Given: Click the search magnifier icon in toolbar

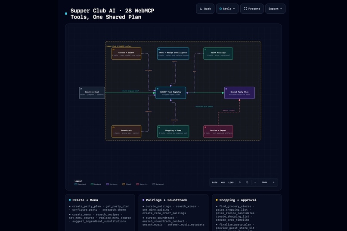Looking at the screenshot, I should tap(240, 182).
